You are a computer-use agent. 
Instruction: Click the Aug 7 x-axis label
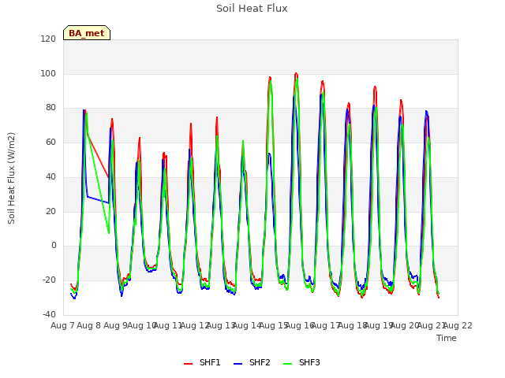(62, 325)
